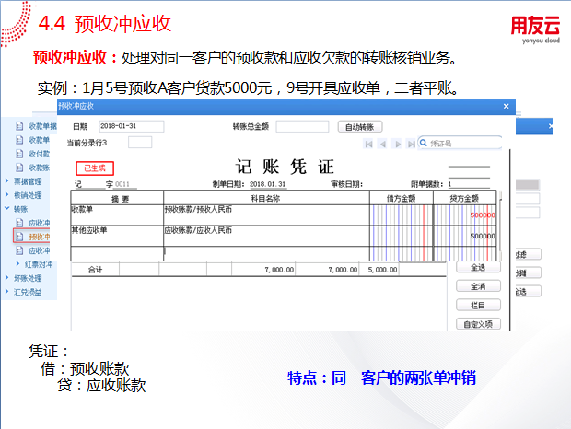The height and width of the screenshot is (429, 571).
Task: Jump to the last voucher record
Action: 411,145
